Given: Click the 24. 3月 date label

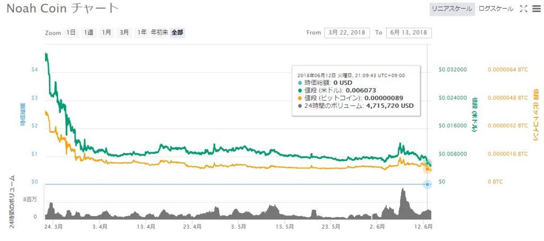Looking at the screenshot, I should (x=54, y=227).
